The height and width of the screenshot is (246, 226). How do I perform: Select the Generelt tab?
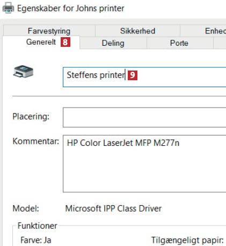(x=41, y=42)
